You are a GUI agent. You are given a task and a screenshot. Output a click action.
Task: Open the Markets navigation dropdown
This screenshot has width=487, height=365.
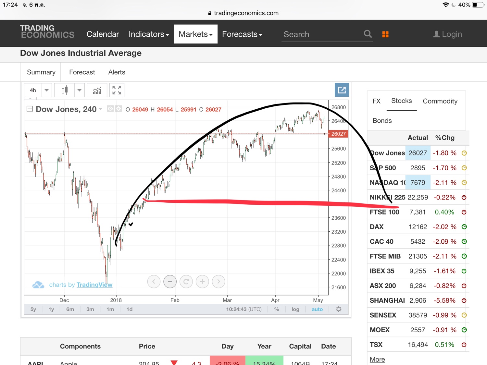(x=196, y=34)
